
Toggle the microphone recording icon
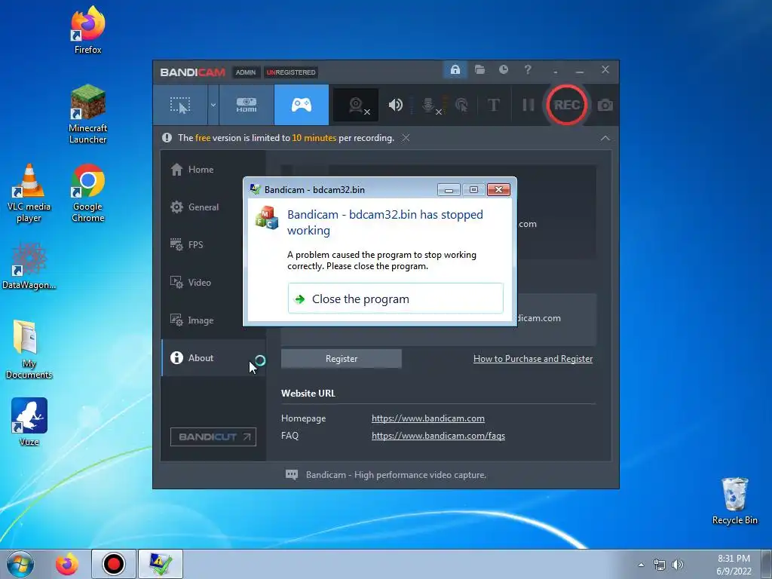click(429, 106)
